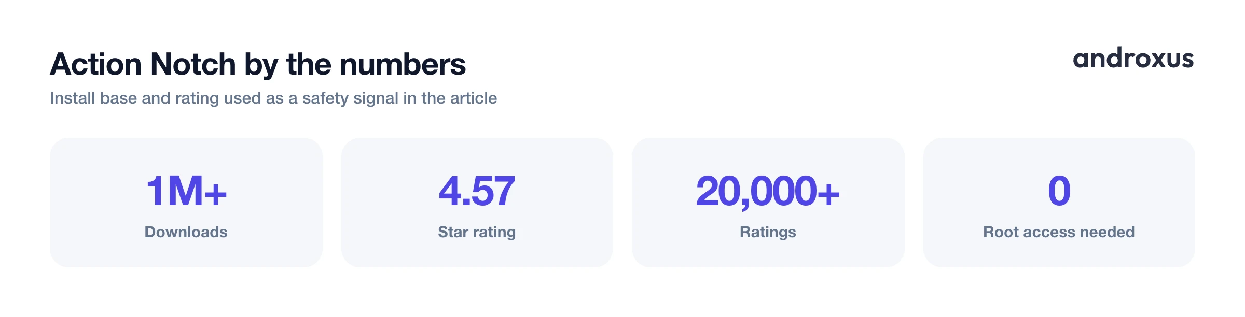Click the large 0 value
Viewport: 1245px width, 317px height.
[x=1059, y=191]
